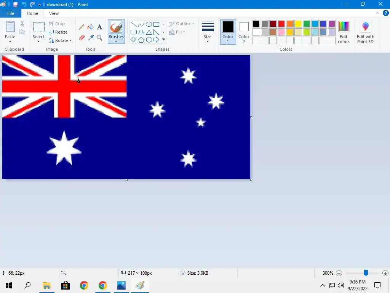Pick the yellow palette color

coord(298,24)
